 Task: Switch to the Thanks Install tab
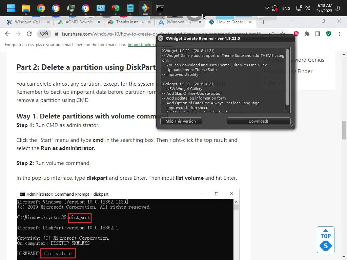coord(130,22)
